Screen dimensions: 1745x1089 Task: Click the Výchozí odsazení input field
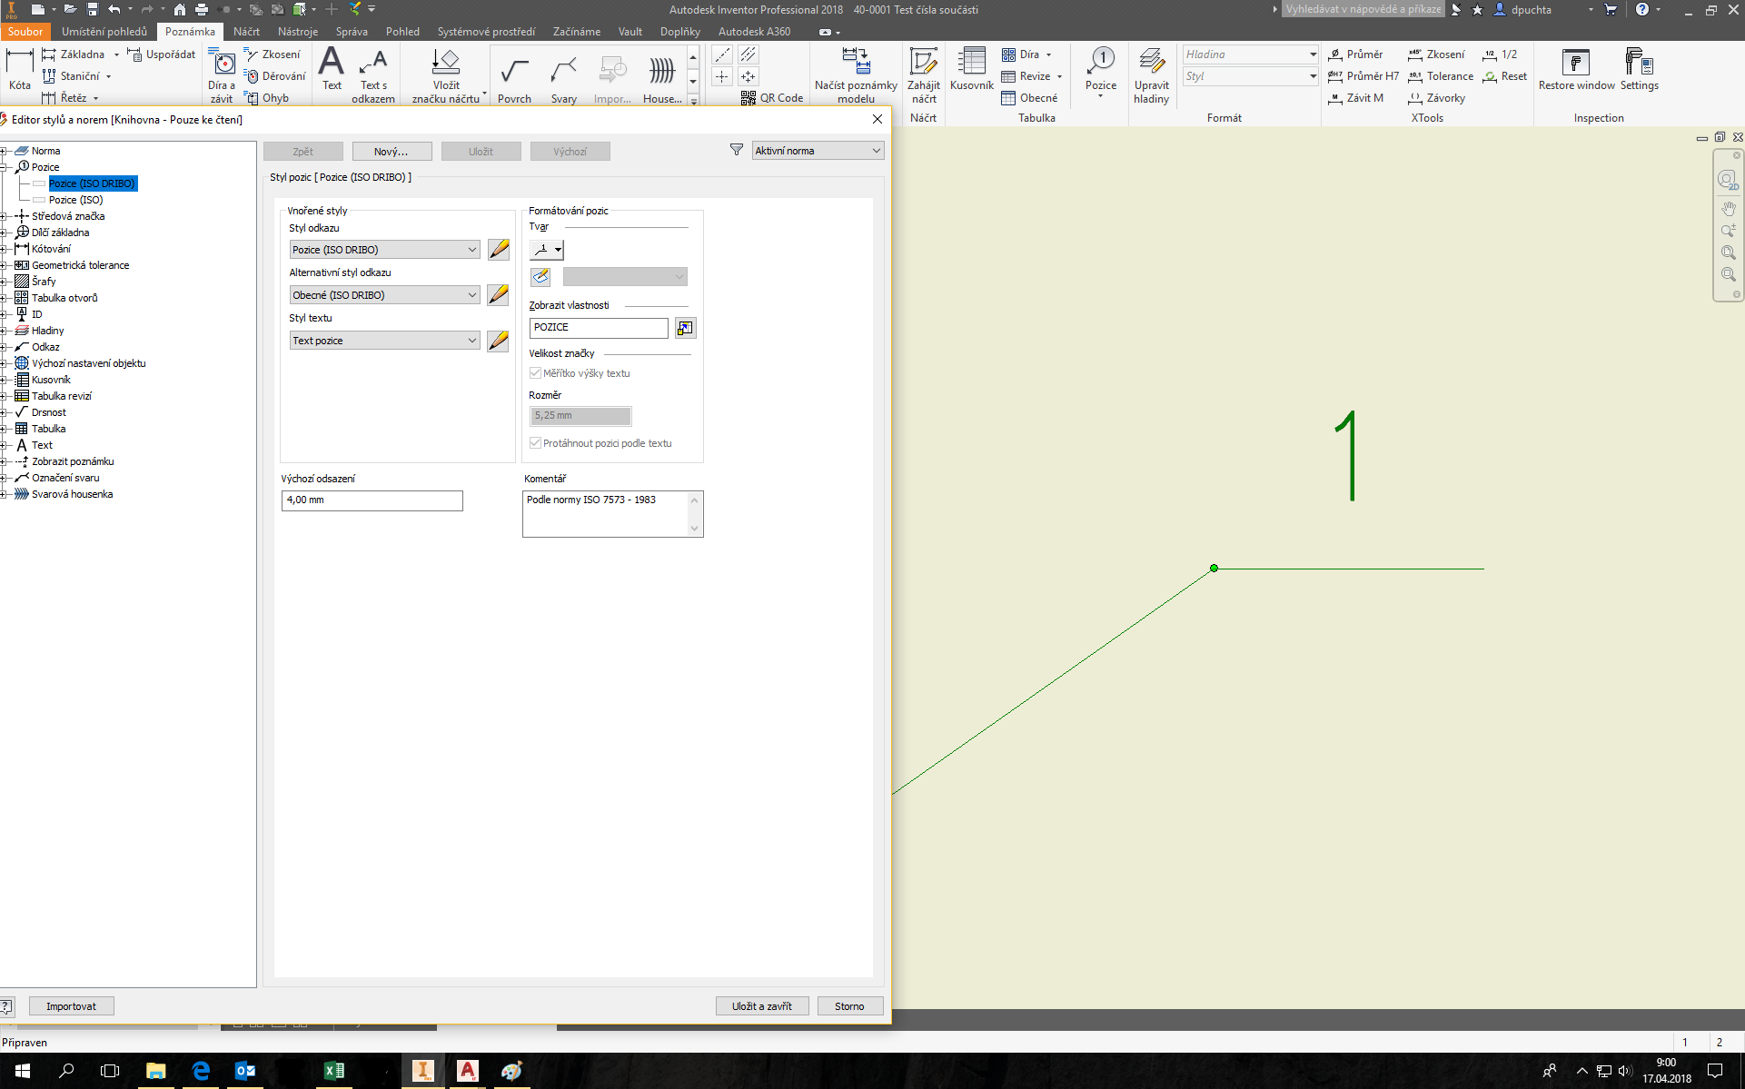(372, 500)
